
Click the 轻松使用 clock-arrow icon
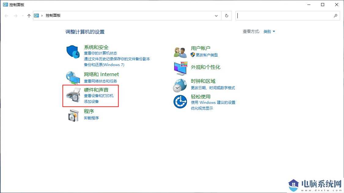point(180,101)
